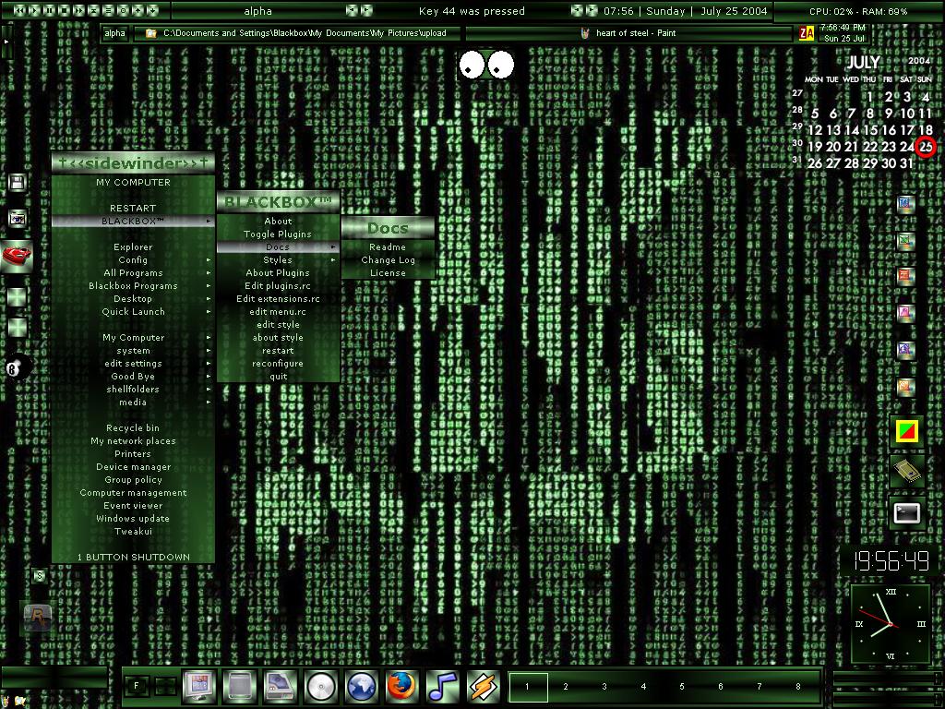Click RESTART in the sidewinder menu
Viewport: 945px width, 709px height.
(133, 208)
